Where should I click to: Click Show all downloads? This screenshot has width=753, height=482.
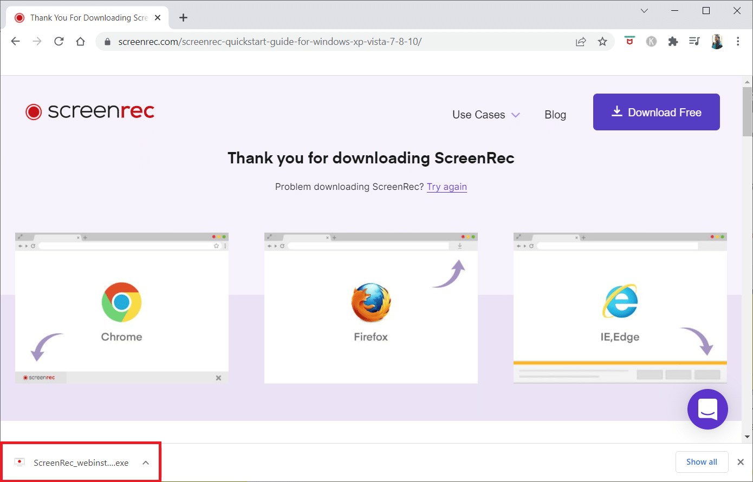(702, 462)
